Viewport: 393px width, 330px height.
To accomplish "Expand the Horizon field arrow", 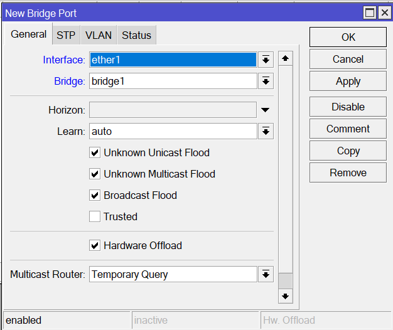I will coord(265,110).
